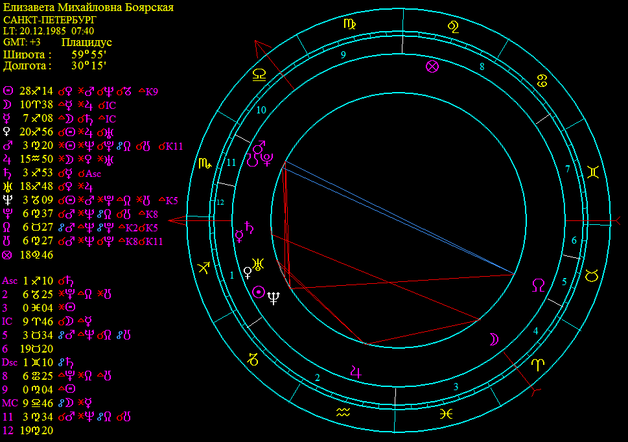Click the Neptune trident in the wheel
The image size is (628, 442).
coord(275,297)
